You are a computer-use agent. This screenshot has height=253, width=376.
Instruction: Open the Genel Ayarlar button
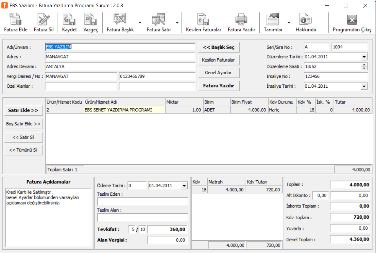[x=219, y=73]
